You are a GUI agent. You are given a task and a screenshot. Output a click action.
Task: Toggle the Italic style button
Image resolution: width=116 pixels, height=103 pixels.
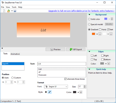[49, 92]
